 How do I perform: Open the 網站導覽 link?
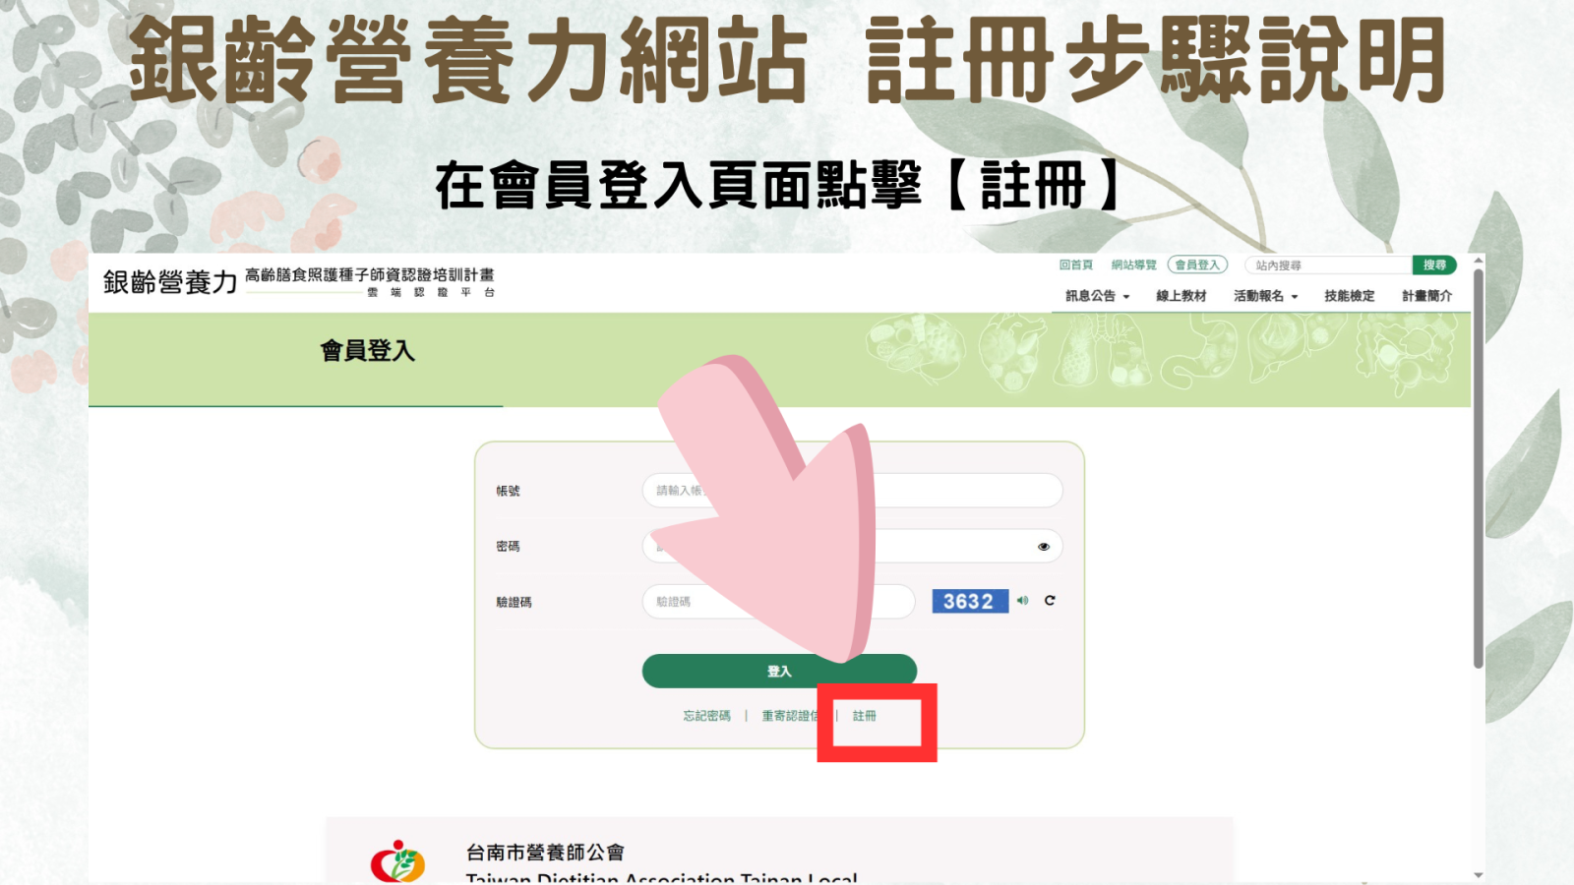(x=1134, y=265)
